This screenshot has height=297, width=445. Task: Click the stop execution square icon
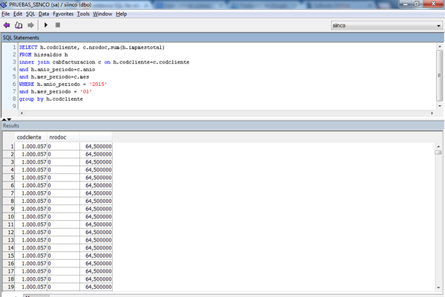58,24
